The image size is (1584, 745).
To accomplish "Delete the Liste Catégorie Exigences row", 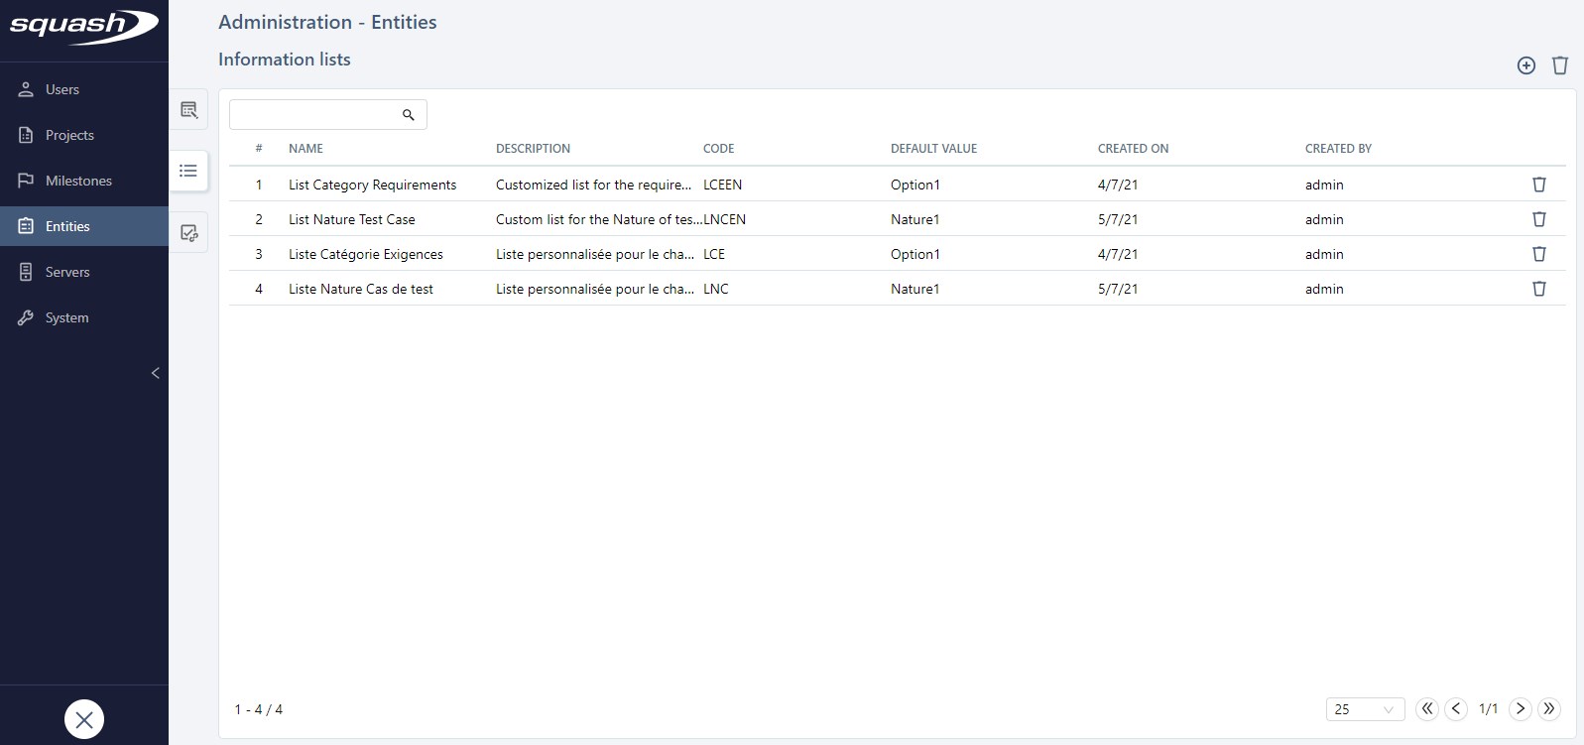I will (x=1539, y=254).
